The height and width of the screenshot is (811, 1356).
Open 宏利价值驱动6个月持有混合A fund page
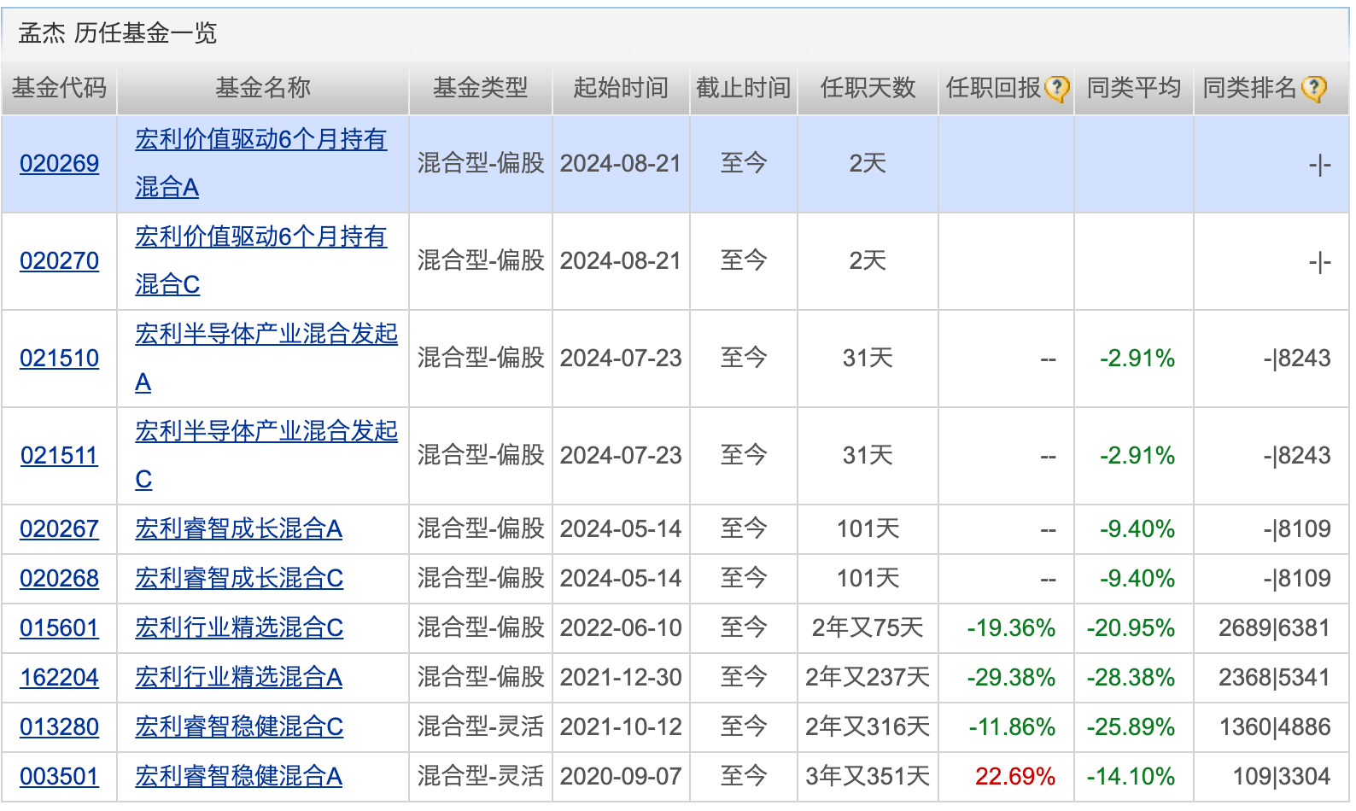[x=260, y=140]
